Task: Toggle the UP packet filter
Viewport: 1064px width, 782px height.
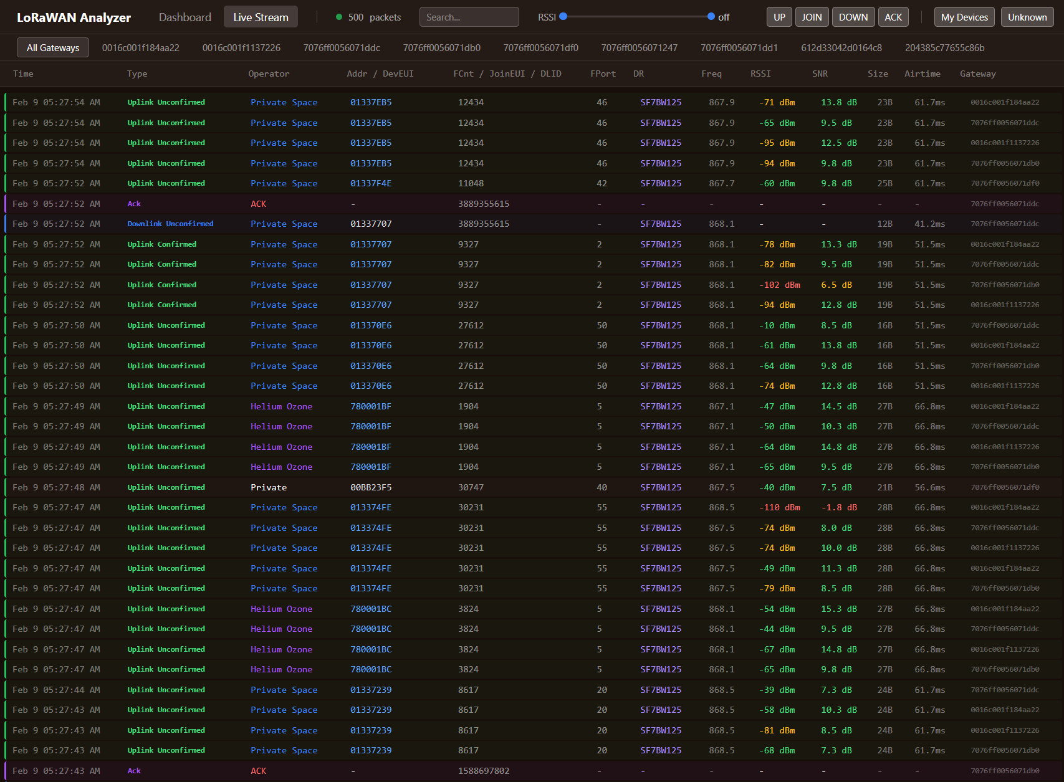Action: pos(779,17)
